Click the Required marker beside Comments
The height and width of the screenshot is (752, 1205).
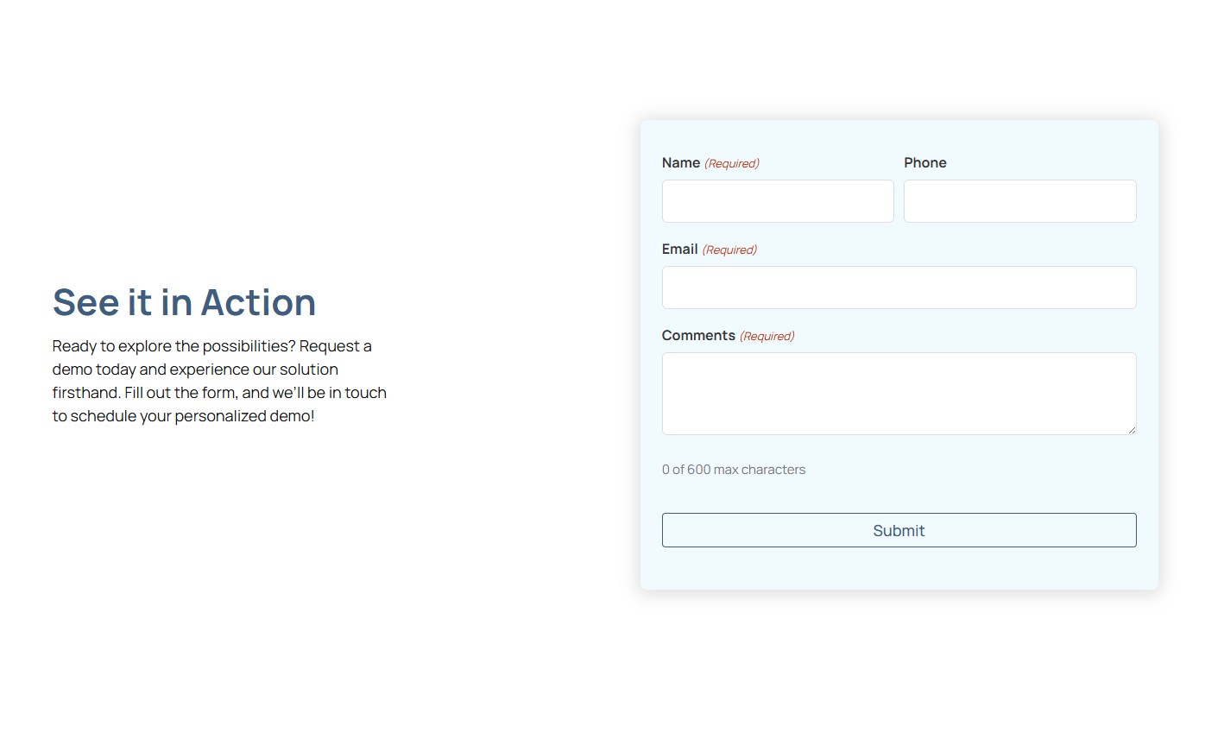(x=767, y=337)
